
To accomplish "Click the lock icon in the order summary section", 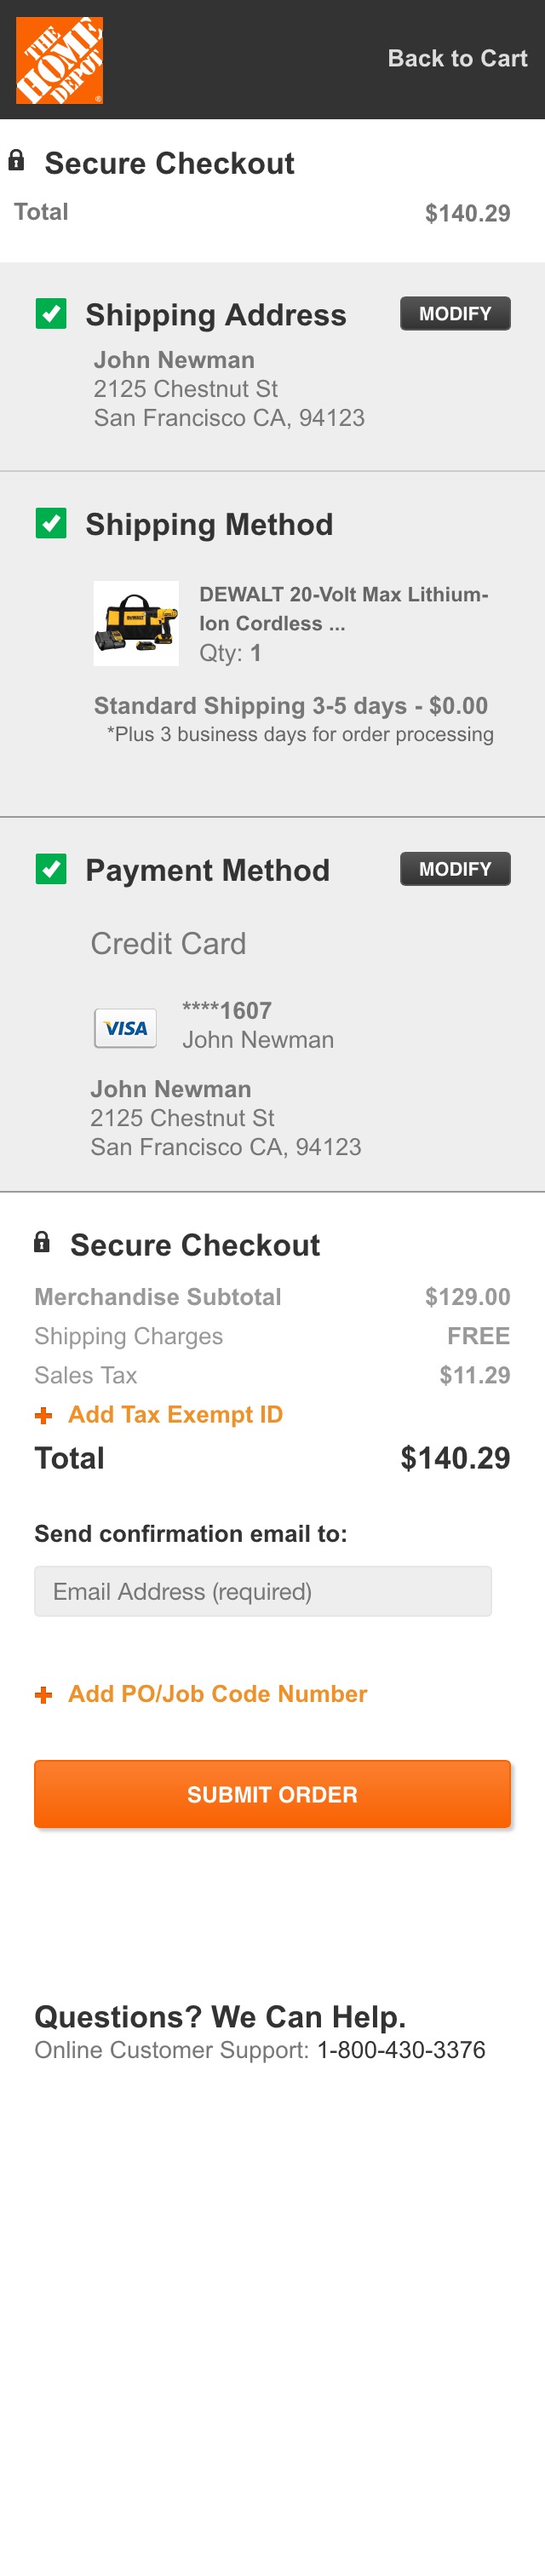I will (41, 1241).
